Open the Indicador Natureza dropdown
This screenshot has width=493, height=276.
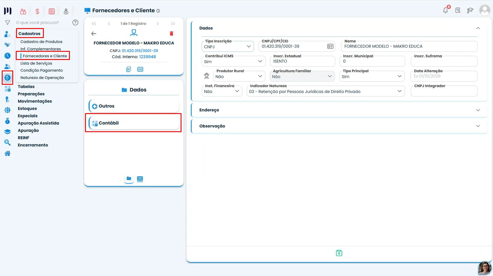point(326,91)
